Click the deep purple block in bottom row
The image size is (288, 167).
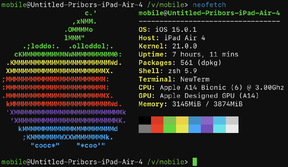(x=207, y=129)
